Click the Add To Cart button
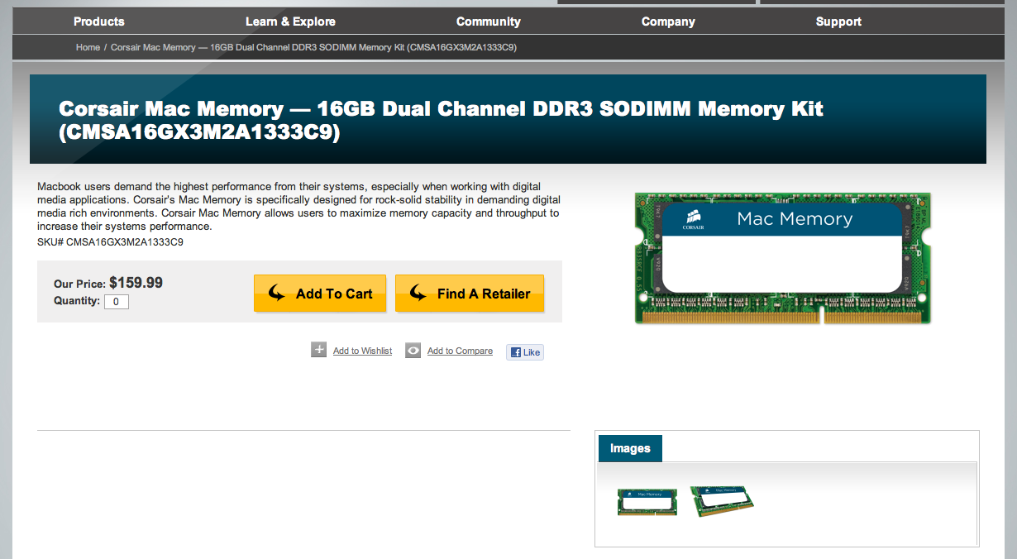 [320, 294]
